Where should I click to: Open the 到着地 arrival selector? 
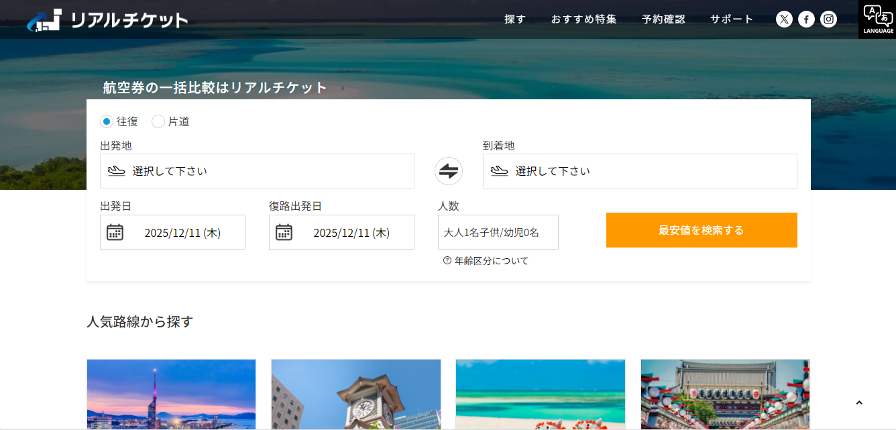pyautogui.click(x=640, y=171)
